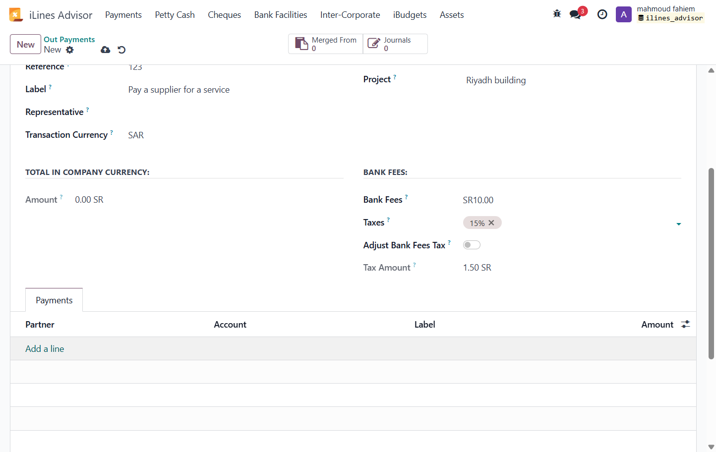Open the Transaction Currency SAR field
This screenshot has height=452, width=716.
236,135
